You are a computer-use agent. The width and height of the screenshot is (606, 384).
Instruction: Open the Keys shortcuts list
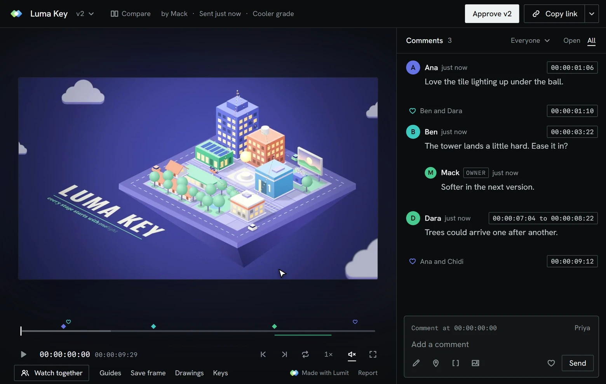pyautogui.click(x=220, y=373)
